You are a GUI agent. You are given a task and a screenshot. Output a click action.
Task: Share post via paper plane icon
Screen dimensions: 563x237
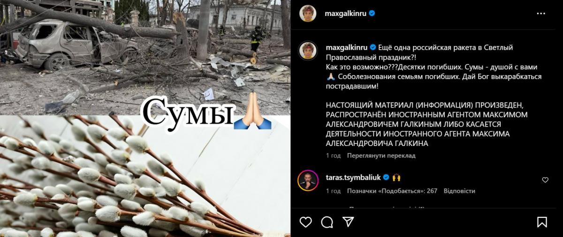click(x=348, y=222)
